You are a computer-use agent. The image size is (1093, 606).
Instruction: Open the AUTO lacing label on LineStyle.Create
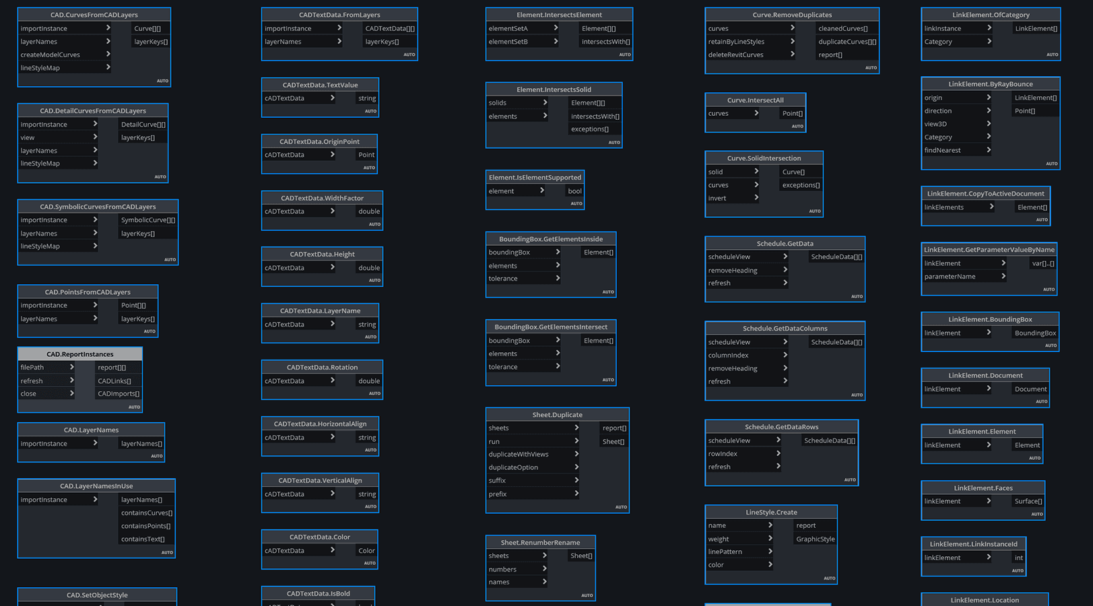(x=829, y=578)
